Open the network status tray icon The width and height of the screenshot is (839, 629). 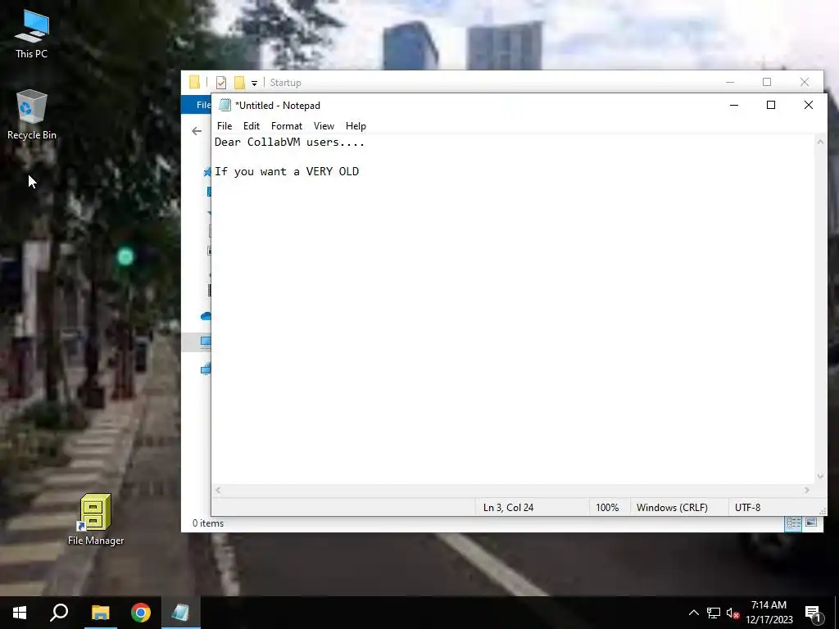714,613
